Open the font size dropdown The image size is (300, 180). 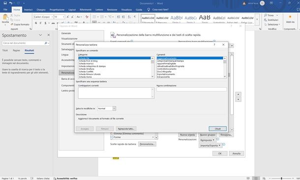click(64, 17)
